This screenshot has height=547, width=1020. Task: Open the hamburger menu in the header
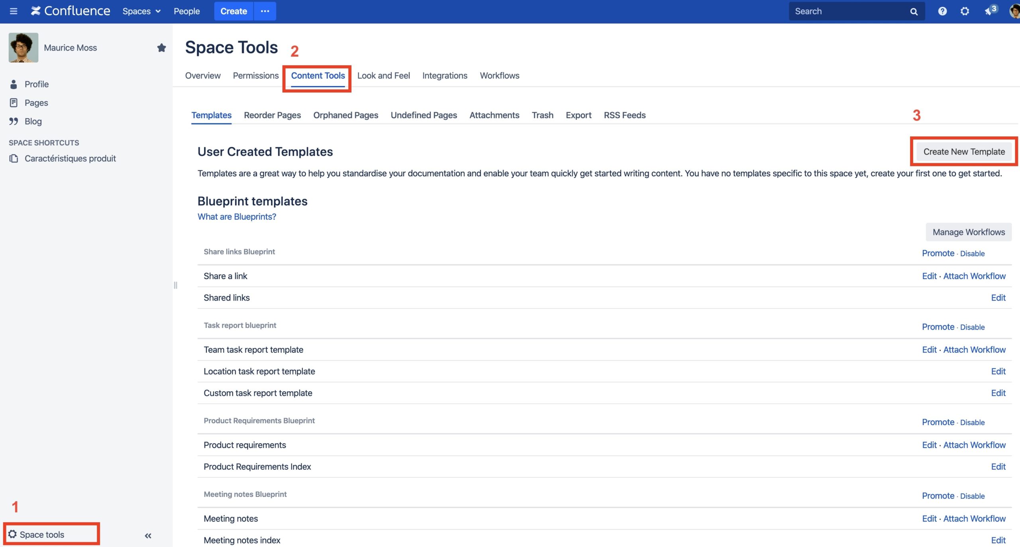(14, 11)
